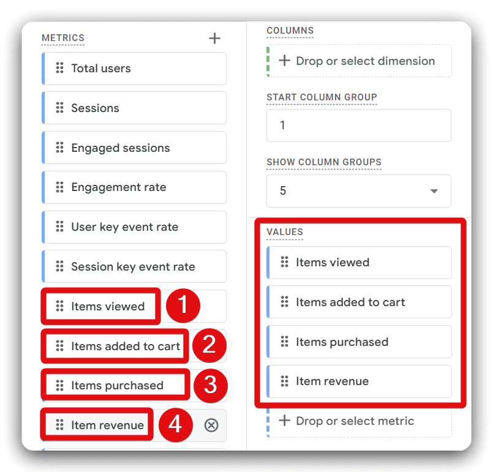
Task: Click the COLUMNS section header
Action: click(x=290, y=31)
